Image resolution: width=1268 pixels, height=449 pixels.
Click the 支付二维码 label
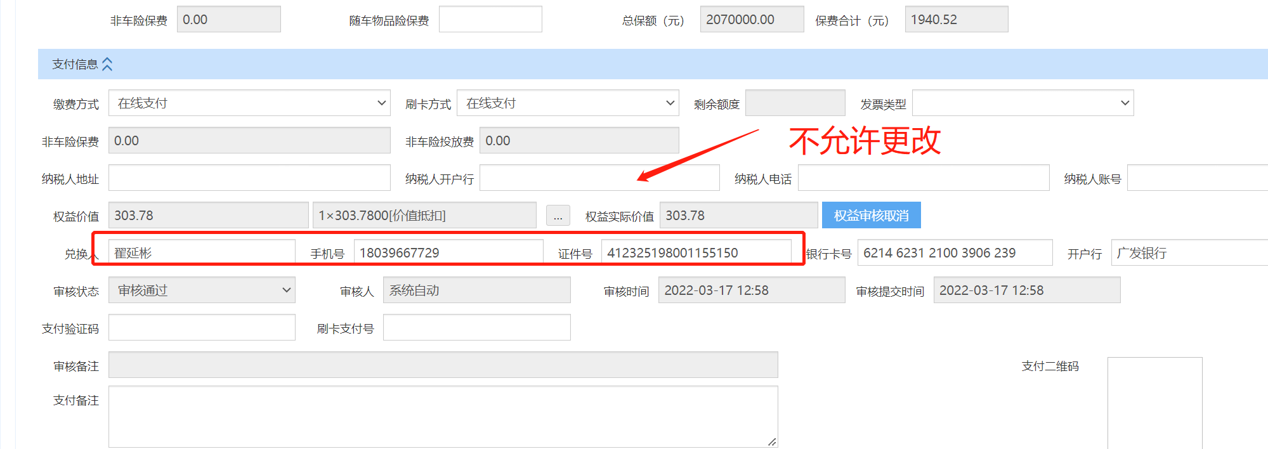[1050, 366]
